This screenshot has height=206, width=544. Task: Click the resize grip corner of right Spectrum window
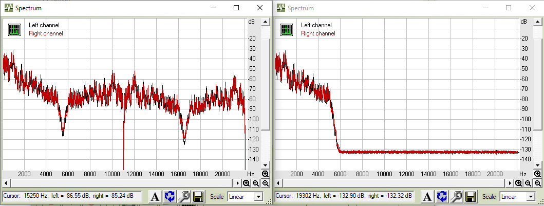541,202
